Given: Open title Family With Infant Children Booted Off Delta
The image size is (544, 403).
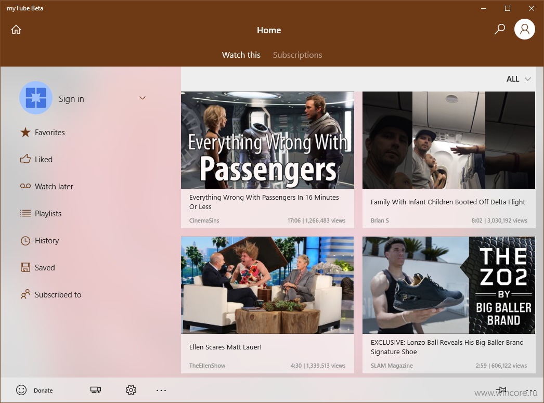Looking at the screenshot, I should 448,202.
